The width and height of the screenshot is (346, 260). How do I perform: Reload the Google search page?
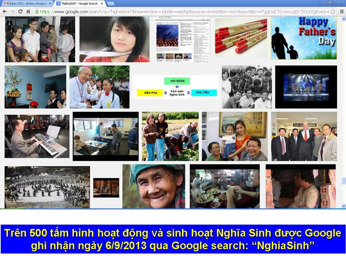pos(20,12)
